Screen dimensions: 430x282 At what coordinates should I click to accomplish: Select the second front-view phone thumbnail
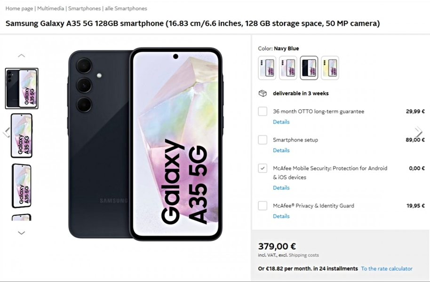pos(21,136)
